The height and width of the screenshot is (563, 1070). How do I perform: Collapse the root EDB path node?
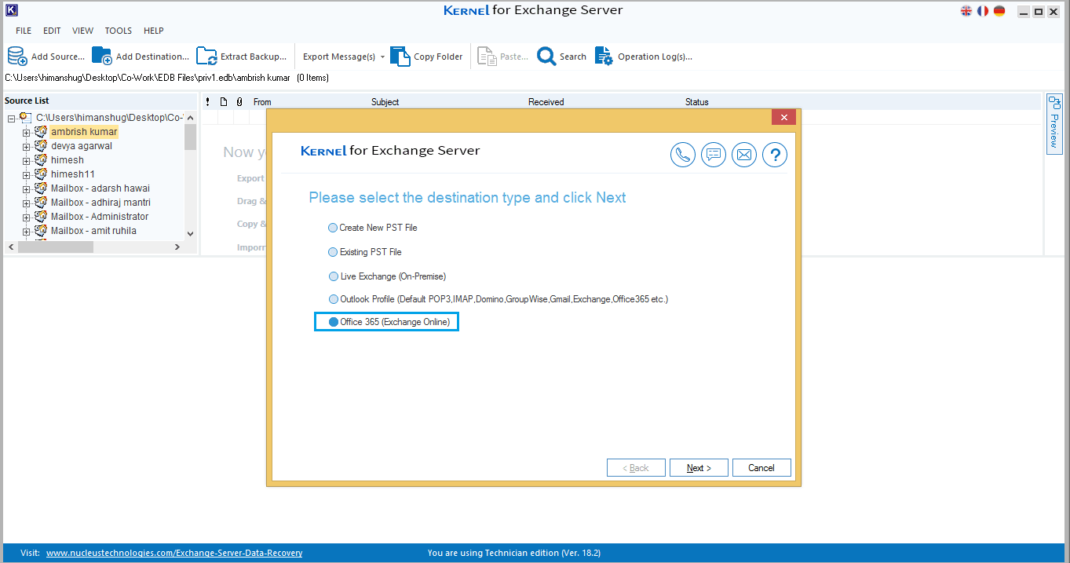click(11, 119)
